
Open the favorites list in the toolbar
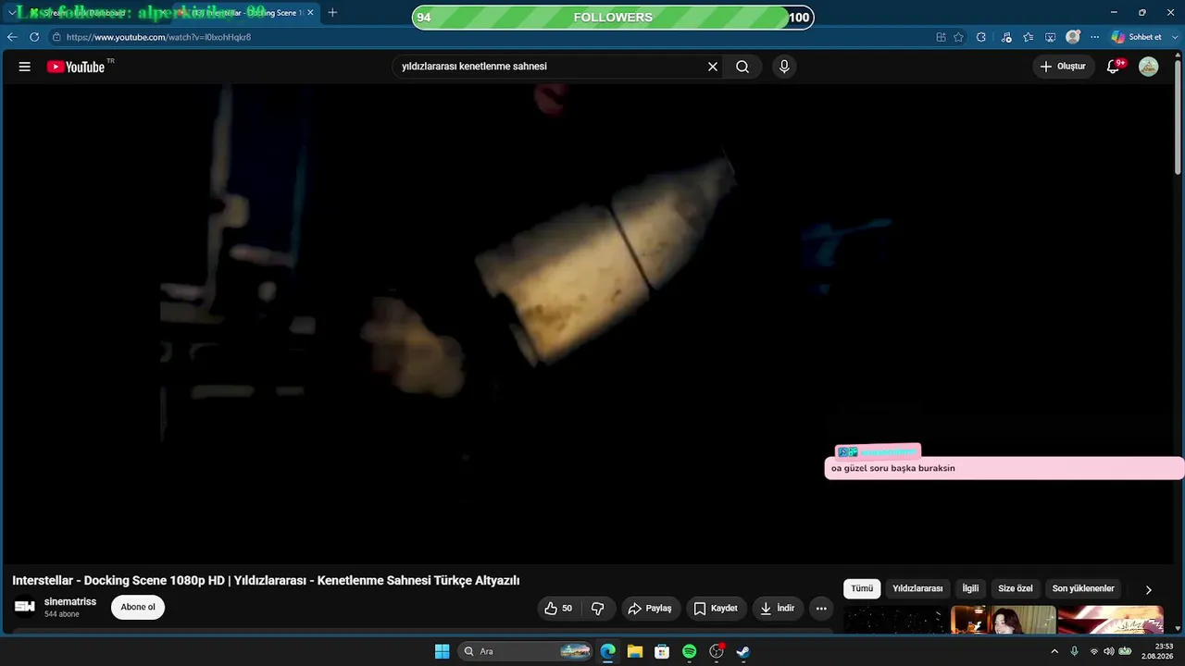click(1029, 37)
